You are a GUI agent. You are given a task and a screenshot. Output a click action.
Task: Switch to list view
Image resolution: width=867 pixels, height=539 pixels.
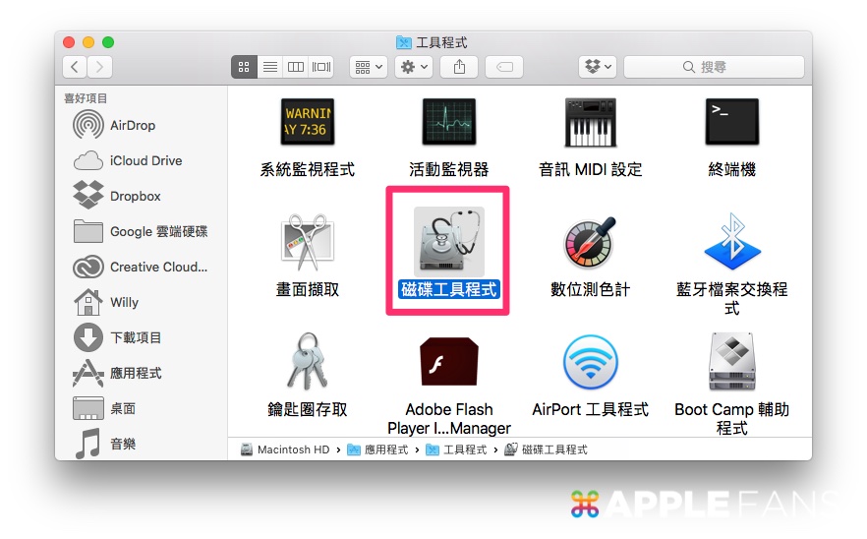[x=269, y=67]
